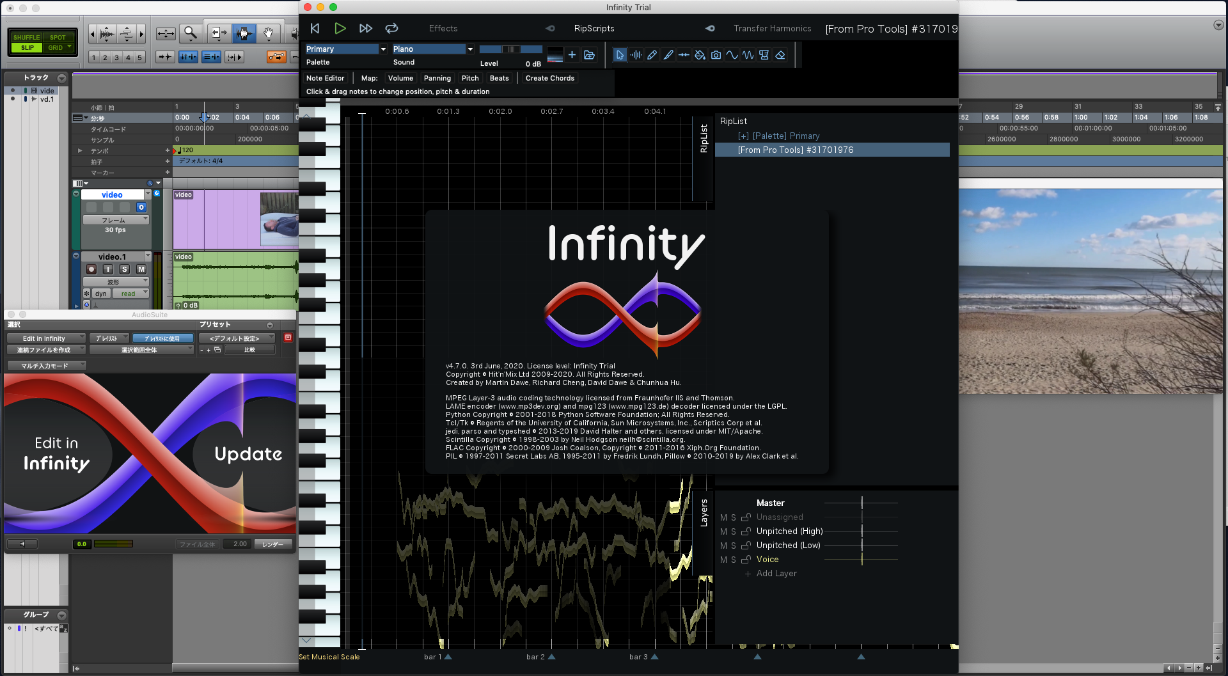The image size is (1228, 676).
Task: Enable SHUFFLE edit mode in Pro Tools
Action: coord(26,37)
